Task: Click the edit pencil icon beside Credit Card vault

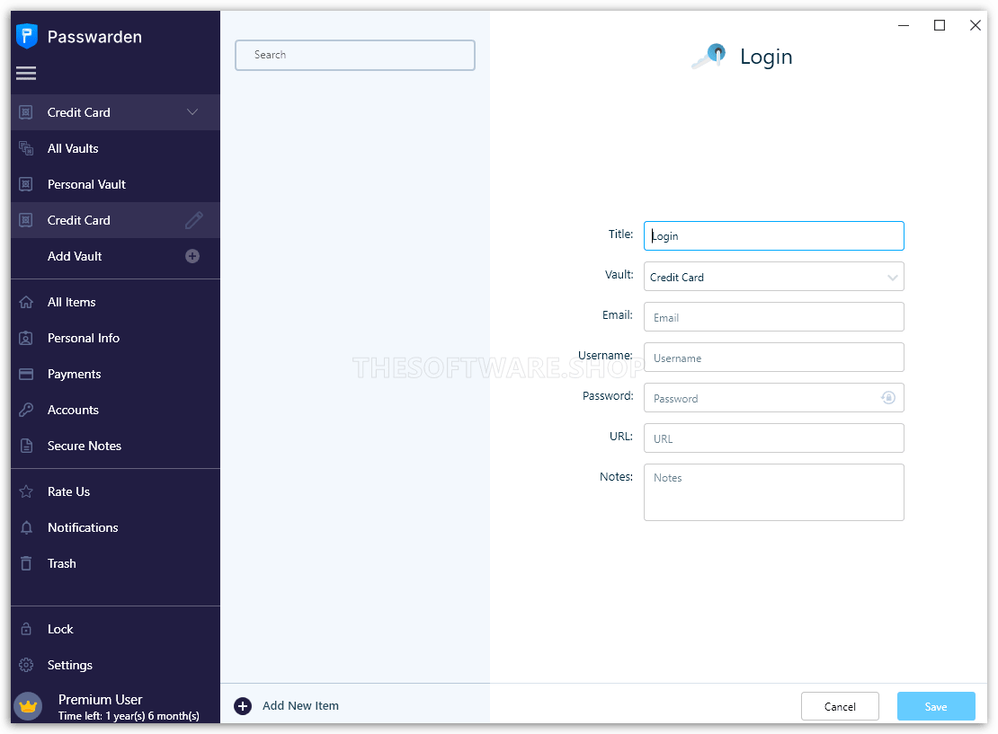Action: [193, 219]
